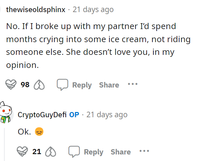This screenshot has height=161, width=201.
Task: Upvote CryptoGuyDefi's "Ok." comment
Action: 24,152
